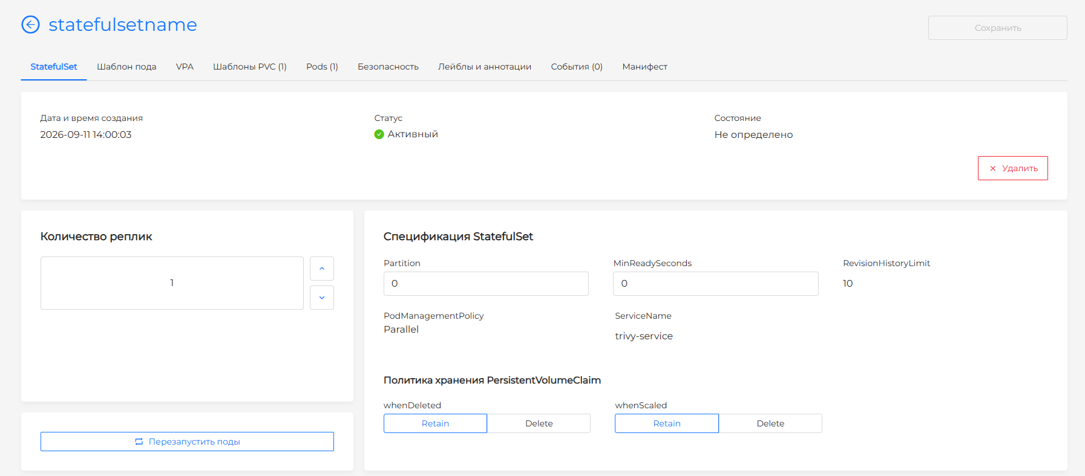This screenshot has height=476, width=1085.
Task: Select Delete for whenScaled policy
Action: pos(770,423)
